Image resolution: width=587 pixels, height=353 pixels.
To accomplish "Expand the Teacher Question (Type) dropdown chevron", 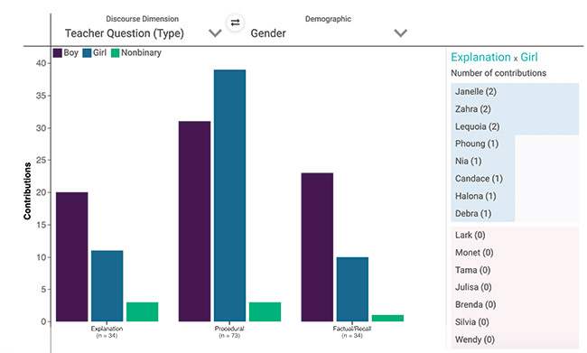I will 215,33.
